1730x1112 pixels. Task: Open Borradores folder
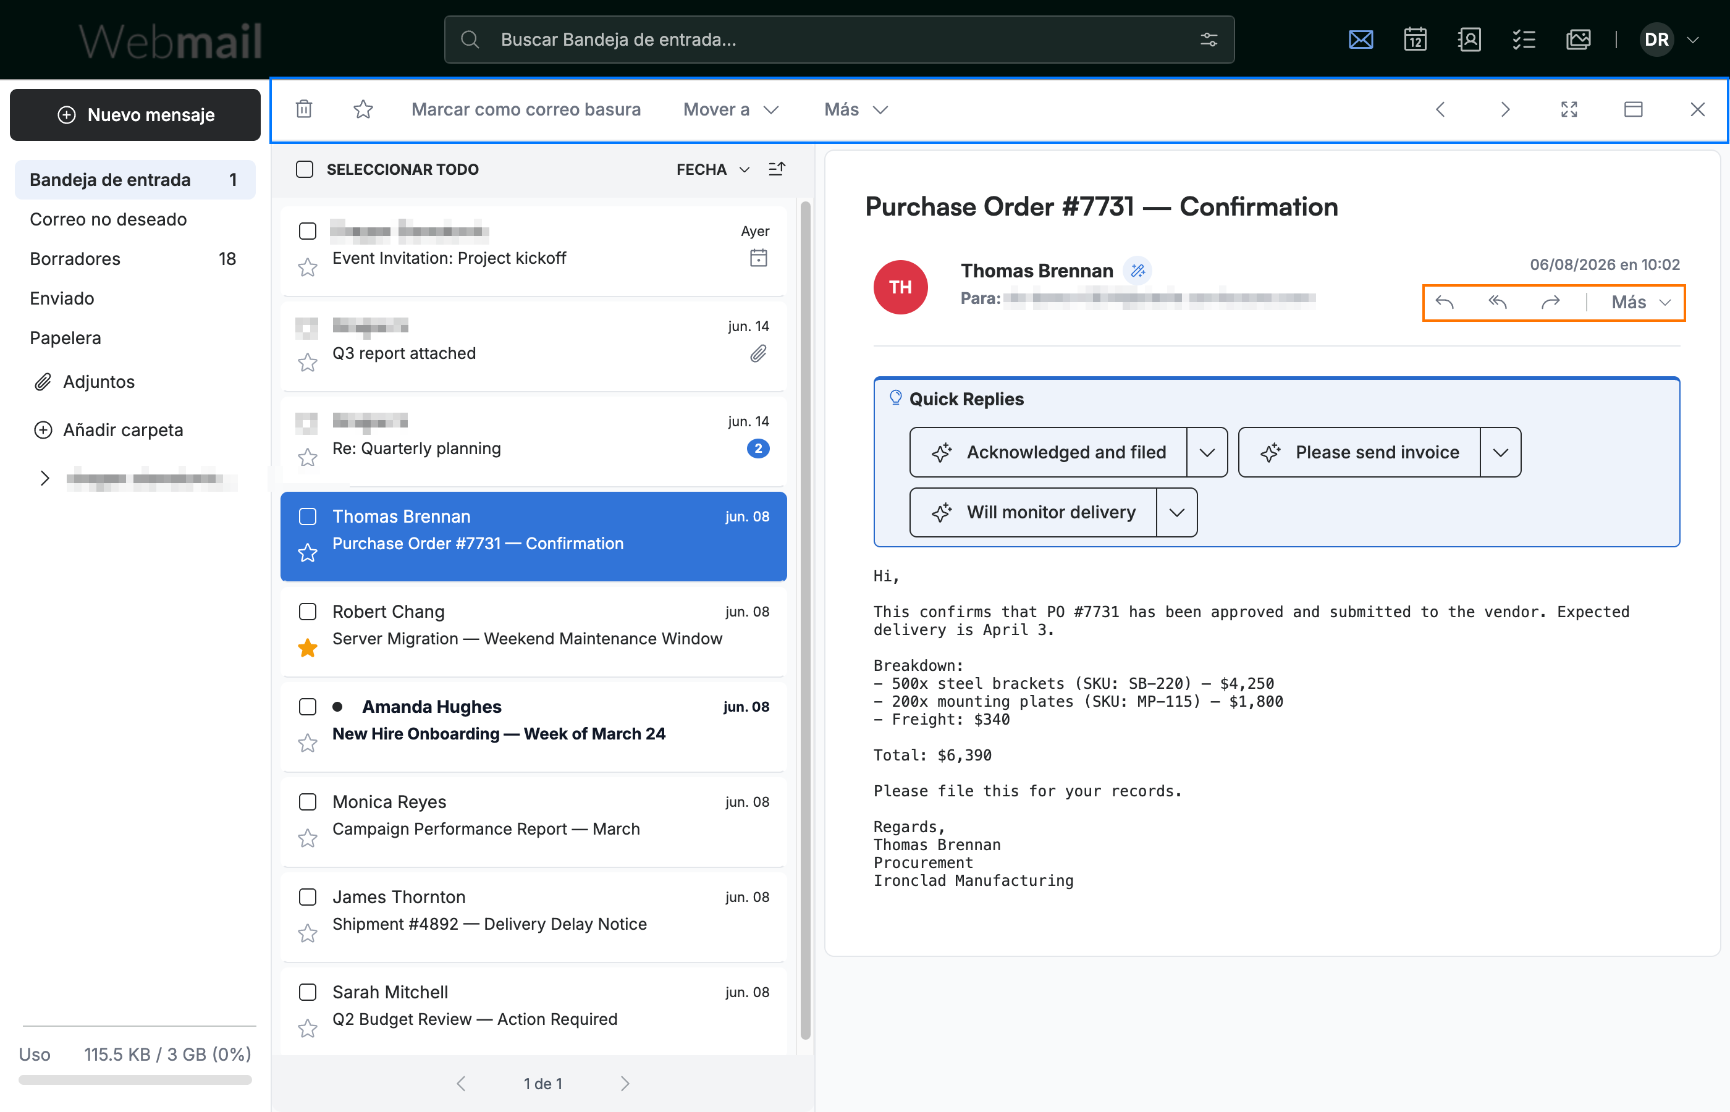(x=135, y=258)
